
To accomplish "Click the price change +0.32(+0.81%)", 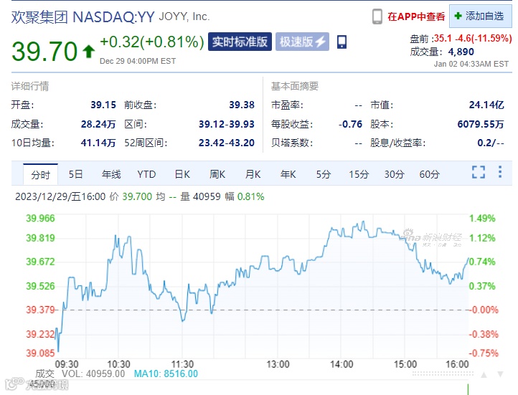I will pyautogui.click(x=152, y=42).
